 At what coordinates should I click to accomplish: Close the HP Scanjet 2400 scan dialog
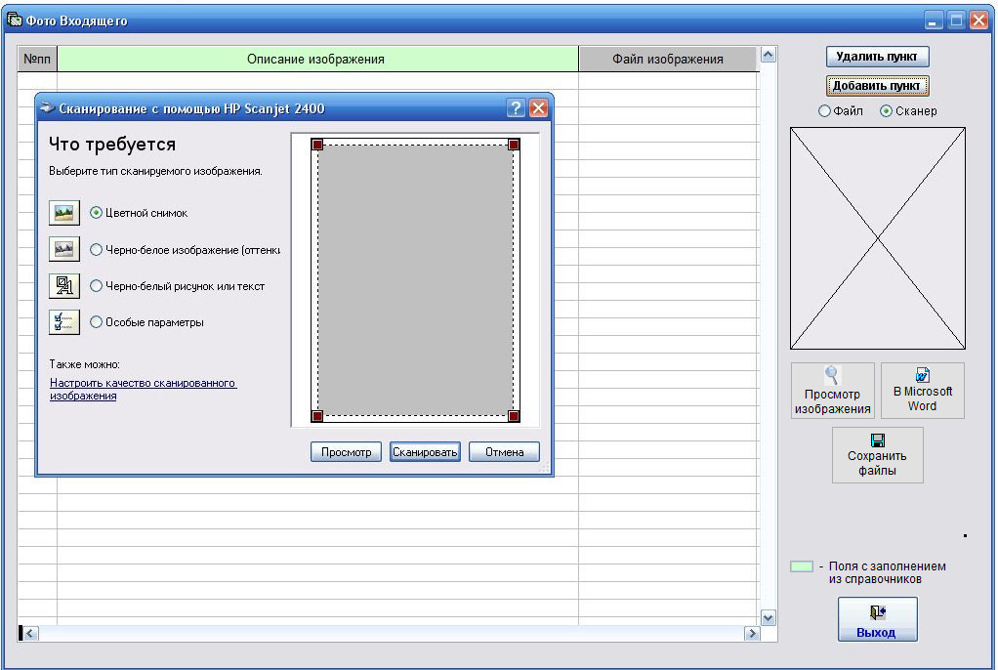pyautogui.click(x=538, y=108)
